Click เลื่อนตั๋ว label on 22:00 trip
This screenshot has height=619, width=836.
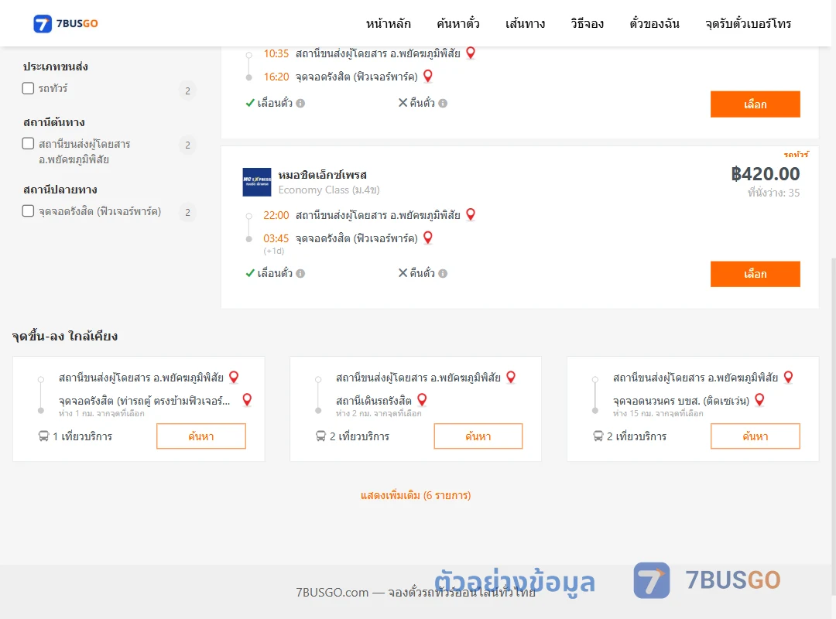tap(275, 273)
